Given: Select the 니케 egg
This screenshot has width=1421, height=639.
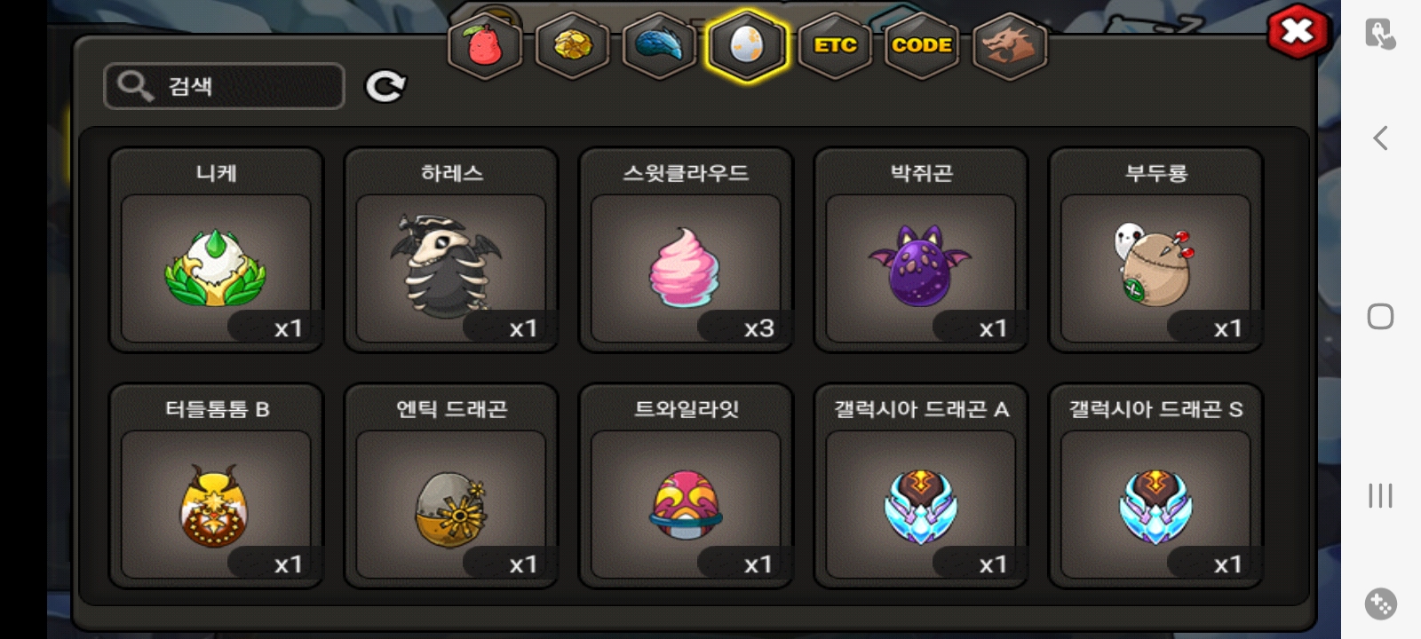Looking at the screenshot, I should pyautogui.click(x=216, y=250).
